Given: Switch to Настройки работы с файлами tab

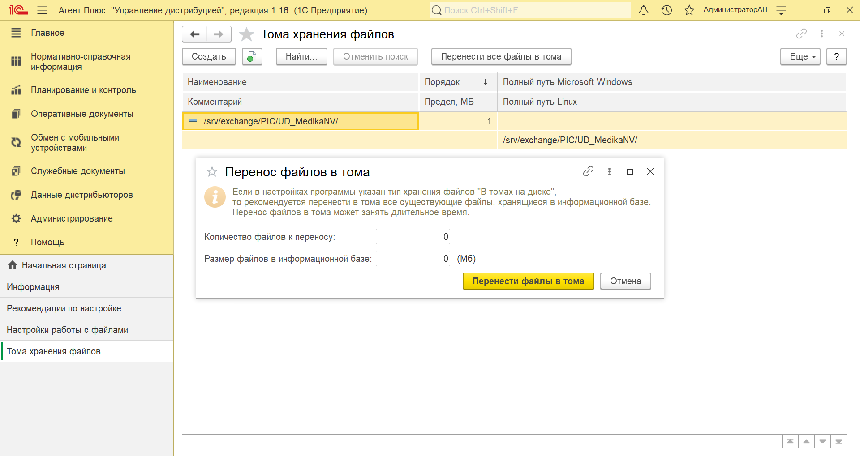Looking at the screenshot, I should click(86, 330).
